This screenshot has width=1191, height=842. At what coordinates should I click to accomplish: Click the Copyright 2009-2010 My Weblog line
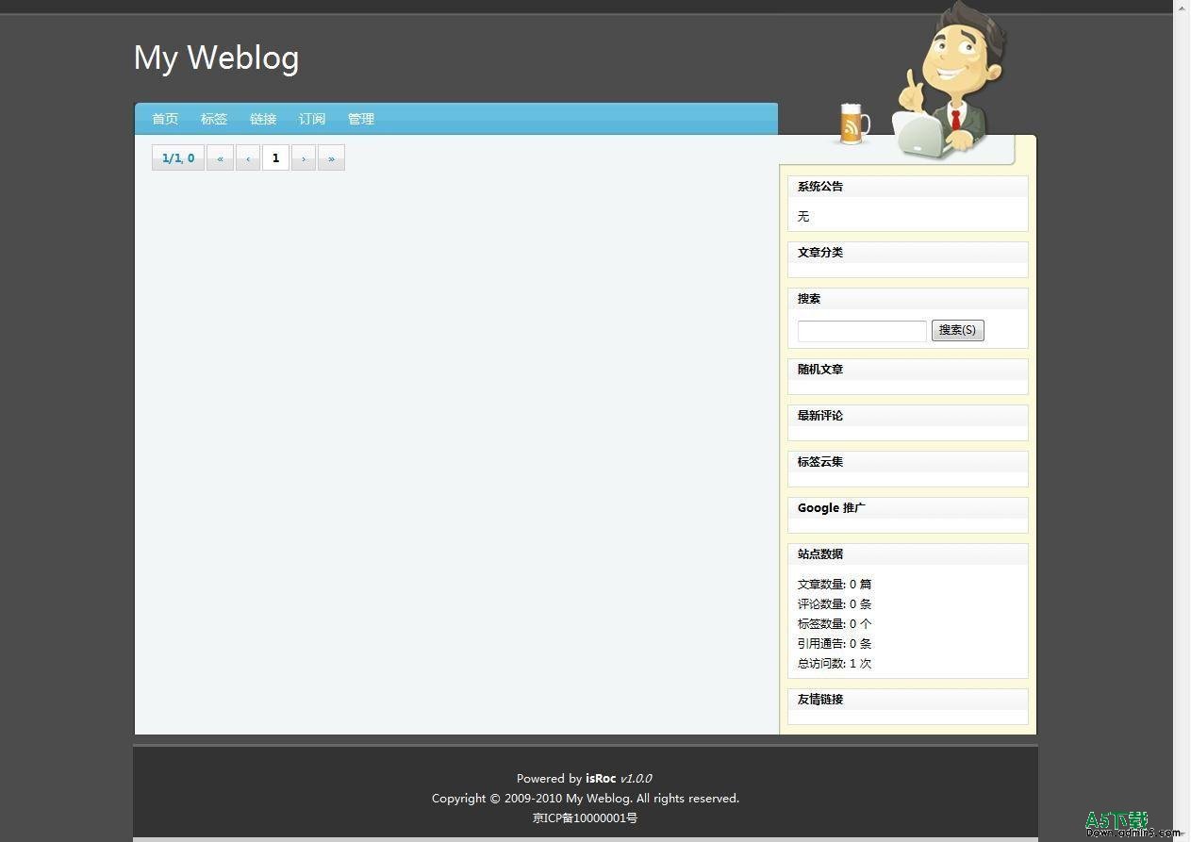(586, 799)
